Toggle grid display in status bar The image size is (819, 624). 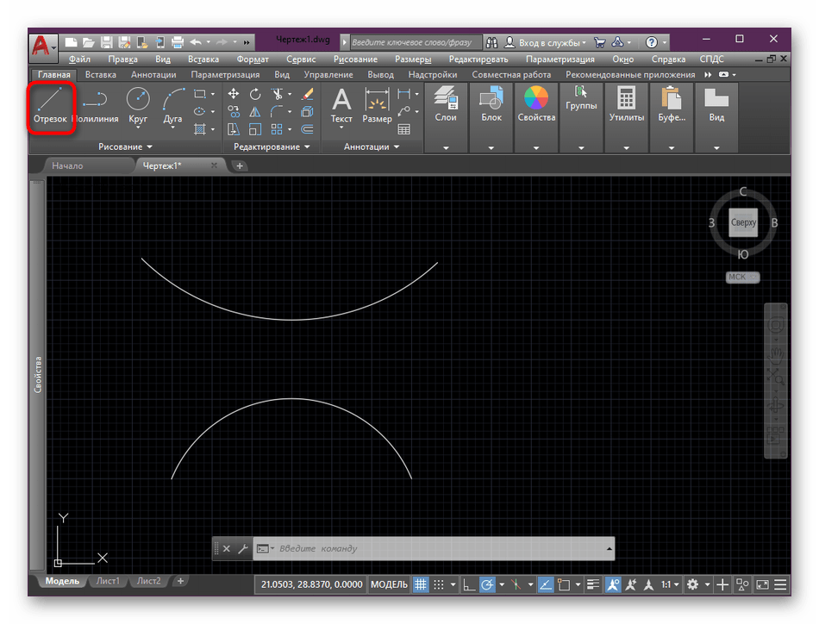[x=422, y=584]
